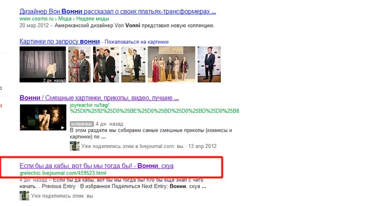
Task: Open image of woman in floral dress
Action: click(79, 64)
